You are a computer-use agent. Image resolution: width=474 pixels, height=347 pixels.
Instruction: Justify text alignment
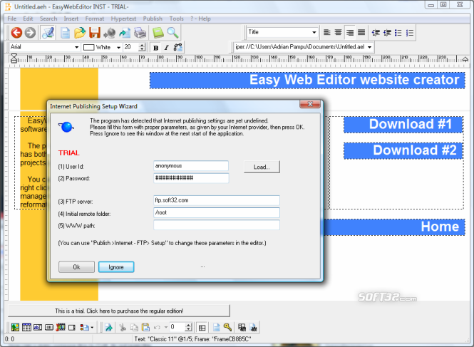(361, 32)
